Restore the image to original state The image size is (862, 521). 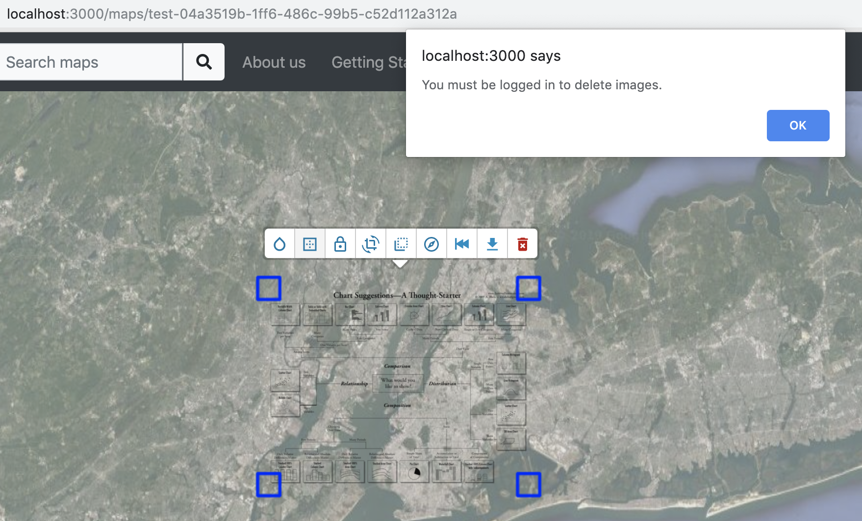[462, 243]
